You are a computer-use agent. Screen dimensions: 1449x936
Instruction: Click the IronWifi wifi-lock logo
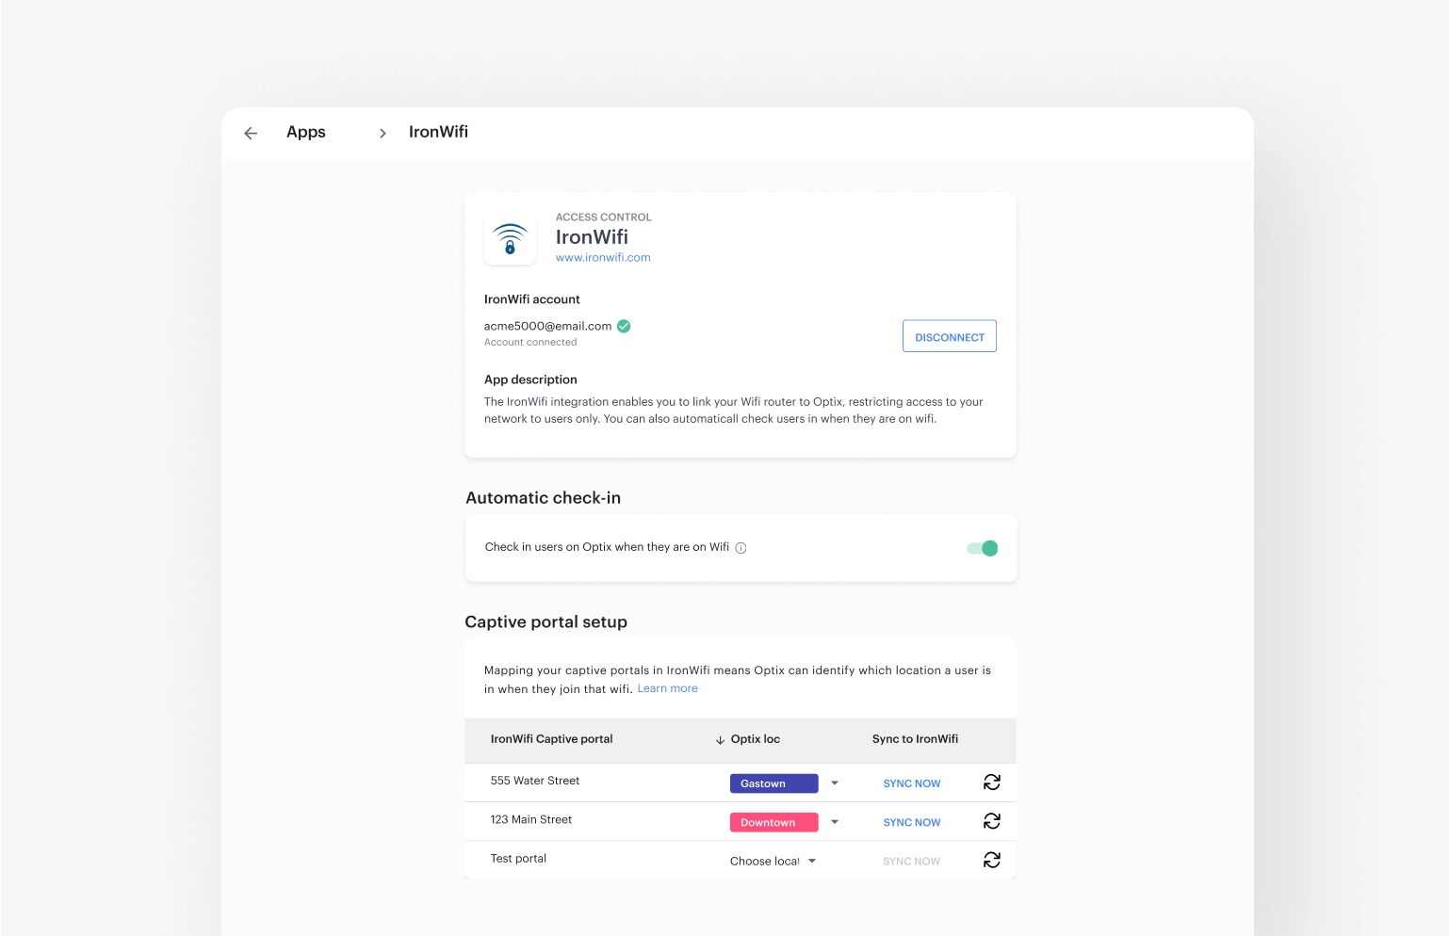point(510,239)
